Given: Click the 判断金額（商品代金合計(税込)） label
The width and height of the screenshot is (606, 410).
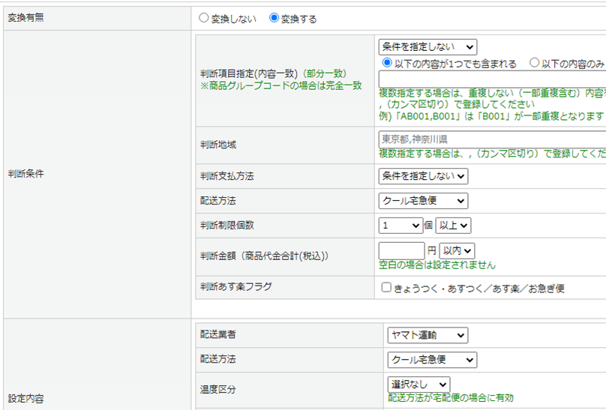Looking at the screenshot, I should point(264,256).
